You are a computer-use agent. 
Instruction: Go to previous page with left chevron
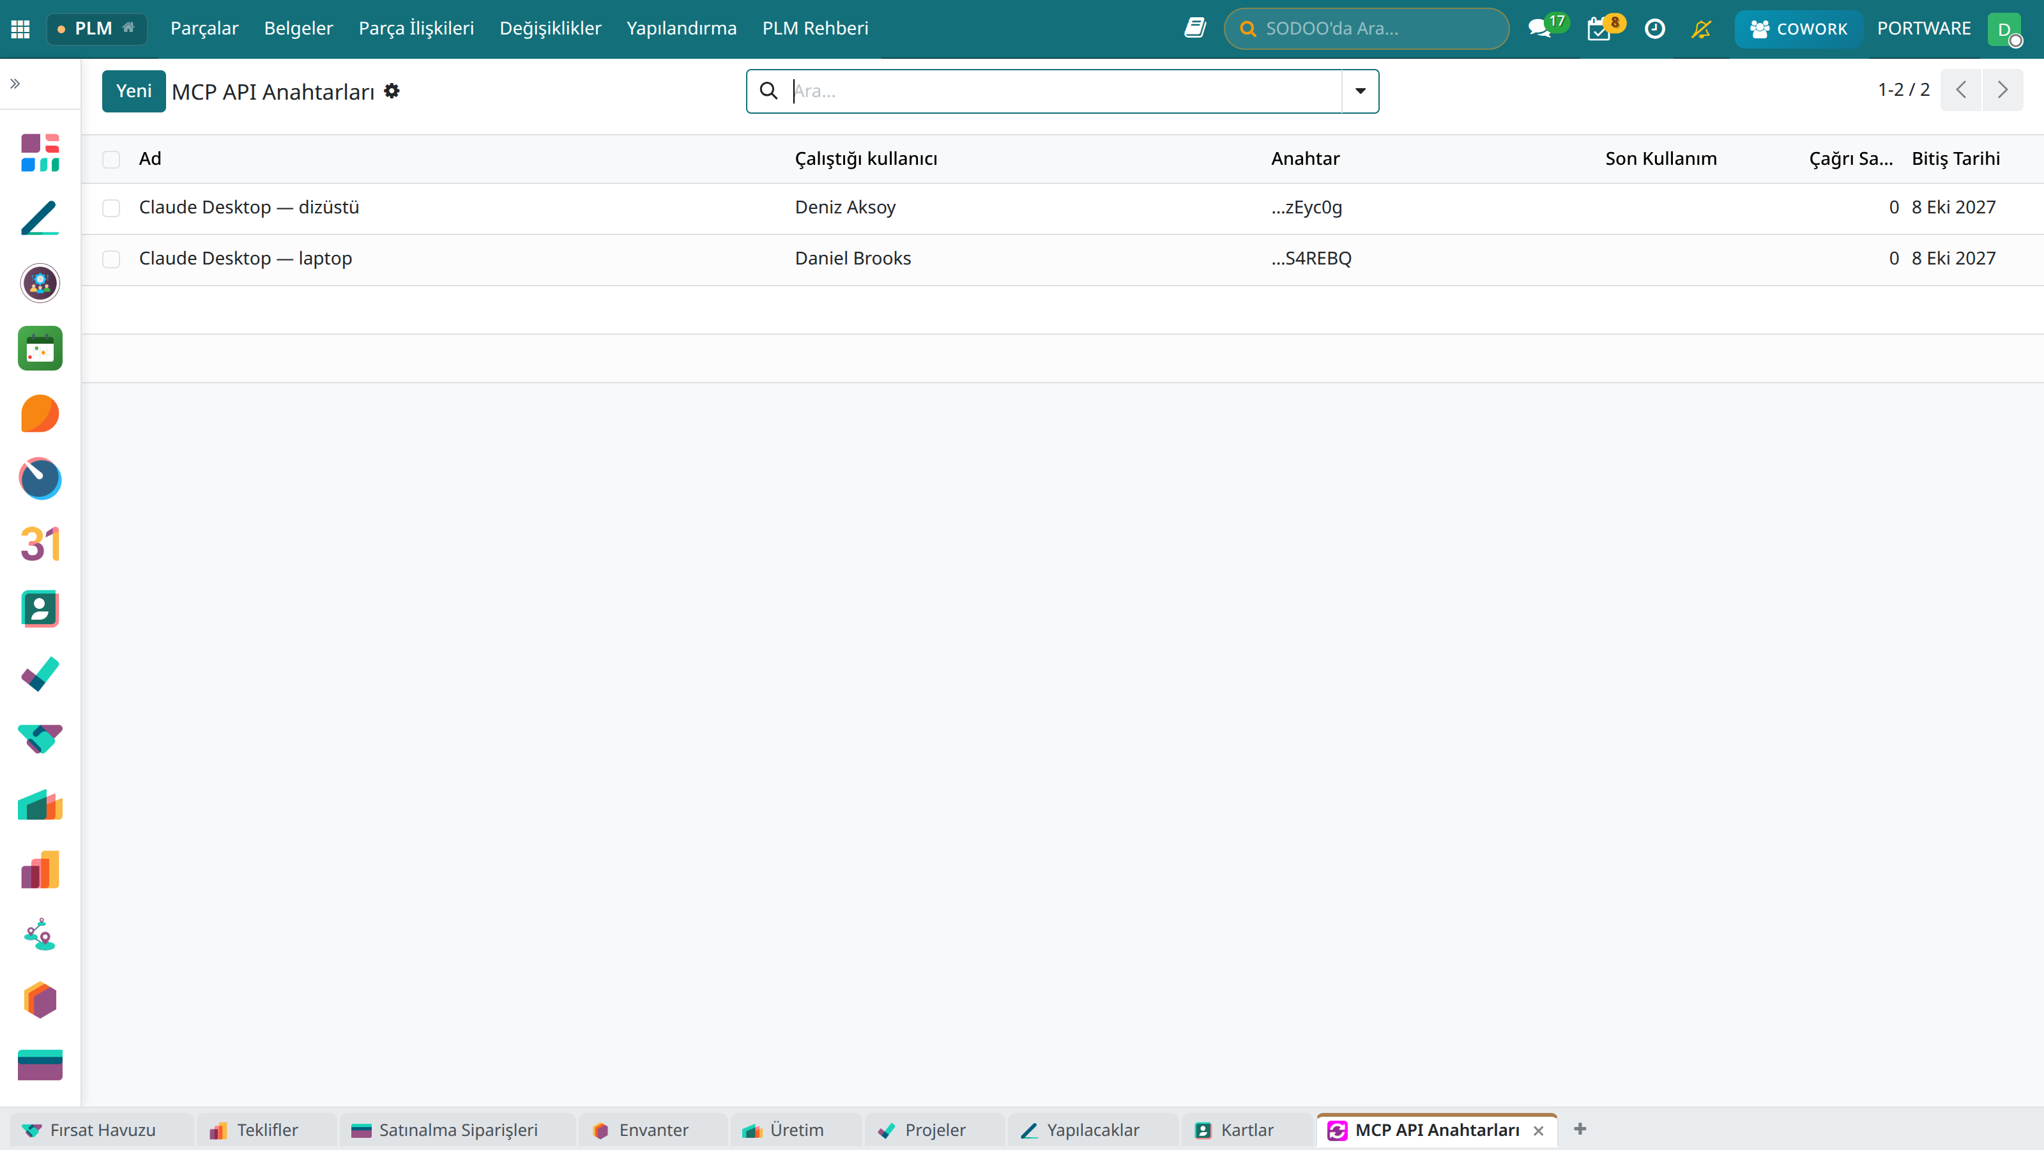pos(1962,89)
